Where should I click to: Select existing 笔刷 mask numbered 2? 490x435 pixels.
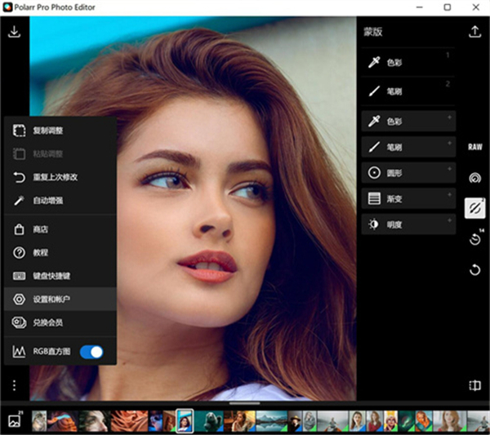point(408,91)
